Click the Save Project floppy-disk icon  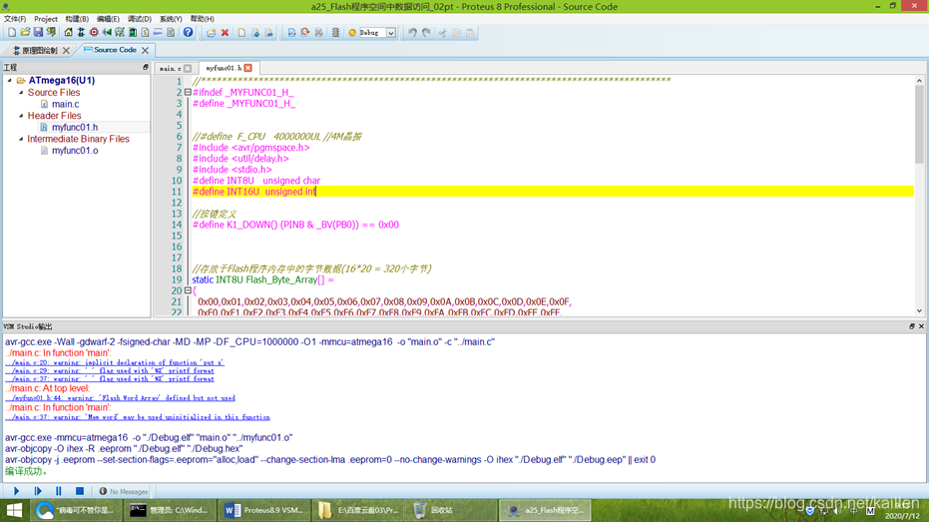[38, 33]
